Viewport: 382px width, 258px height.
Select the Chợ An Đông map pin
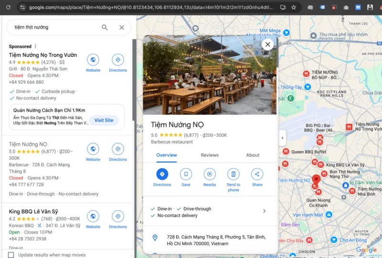tap(334, 240)
